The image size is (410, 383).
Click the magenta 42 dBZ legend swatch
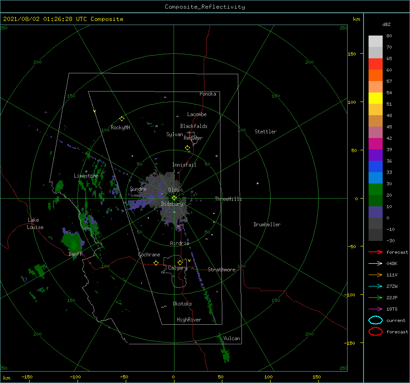(x=375, y=143)
